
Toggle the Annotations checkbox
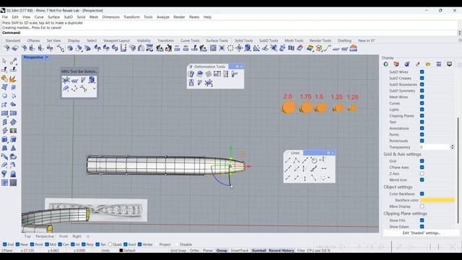click(422, 129)
